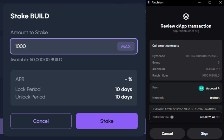224x140 pixels.
Task: Click the MAX amount button
Action: click(126, 47)
